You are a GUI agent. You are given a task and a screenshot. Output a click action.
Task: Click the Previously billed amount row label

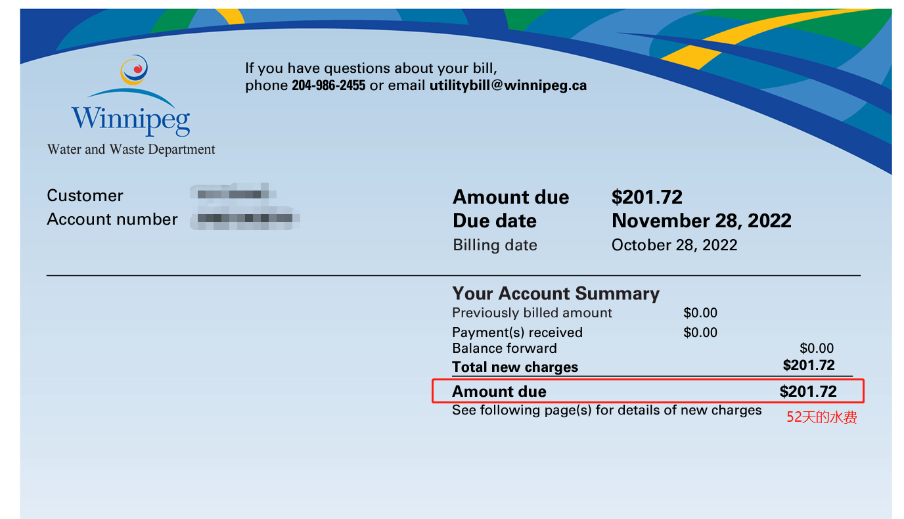(532, 313)
